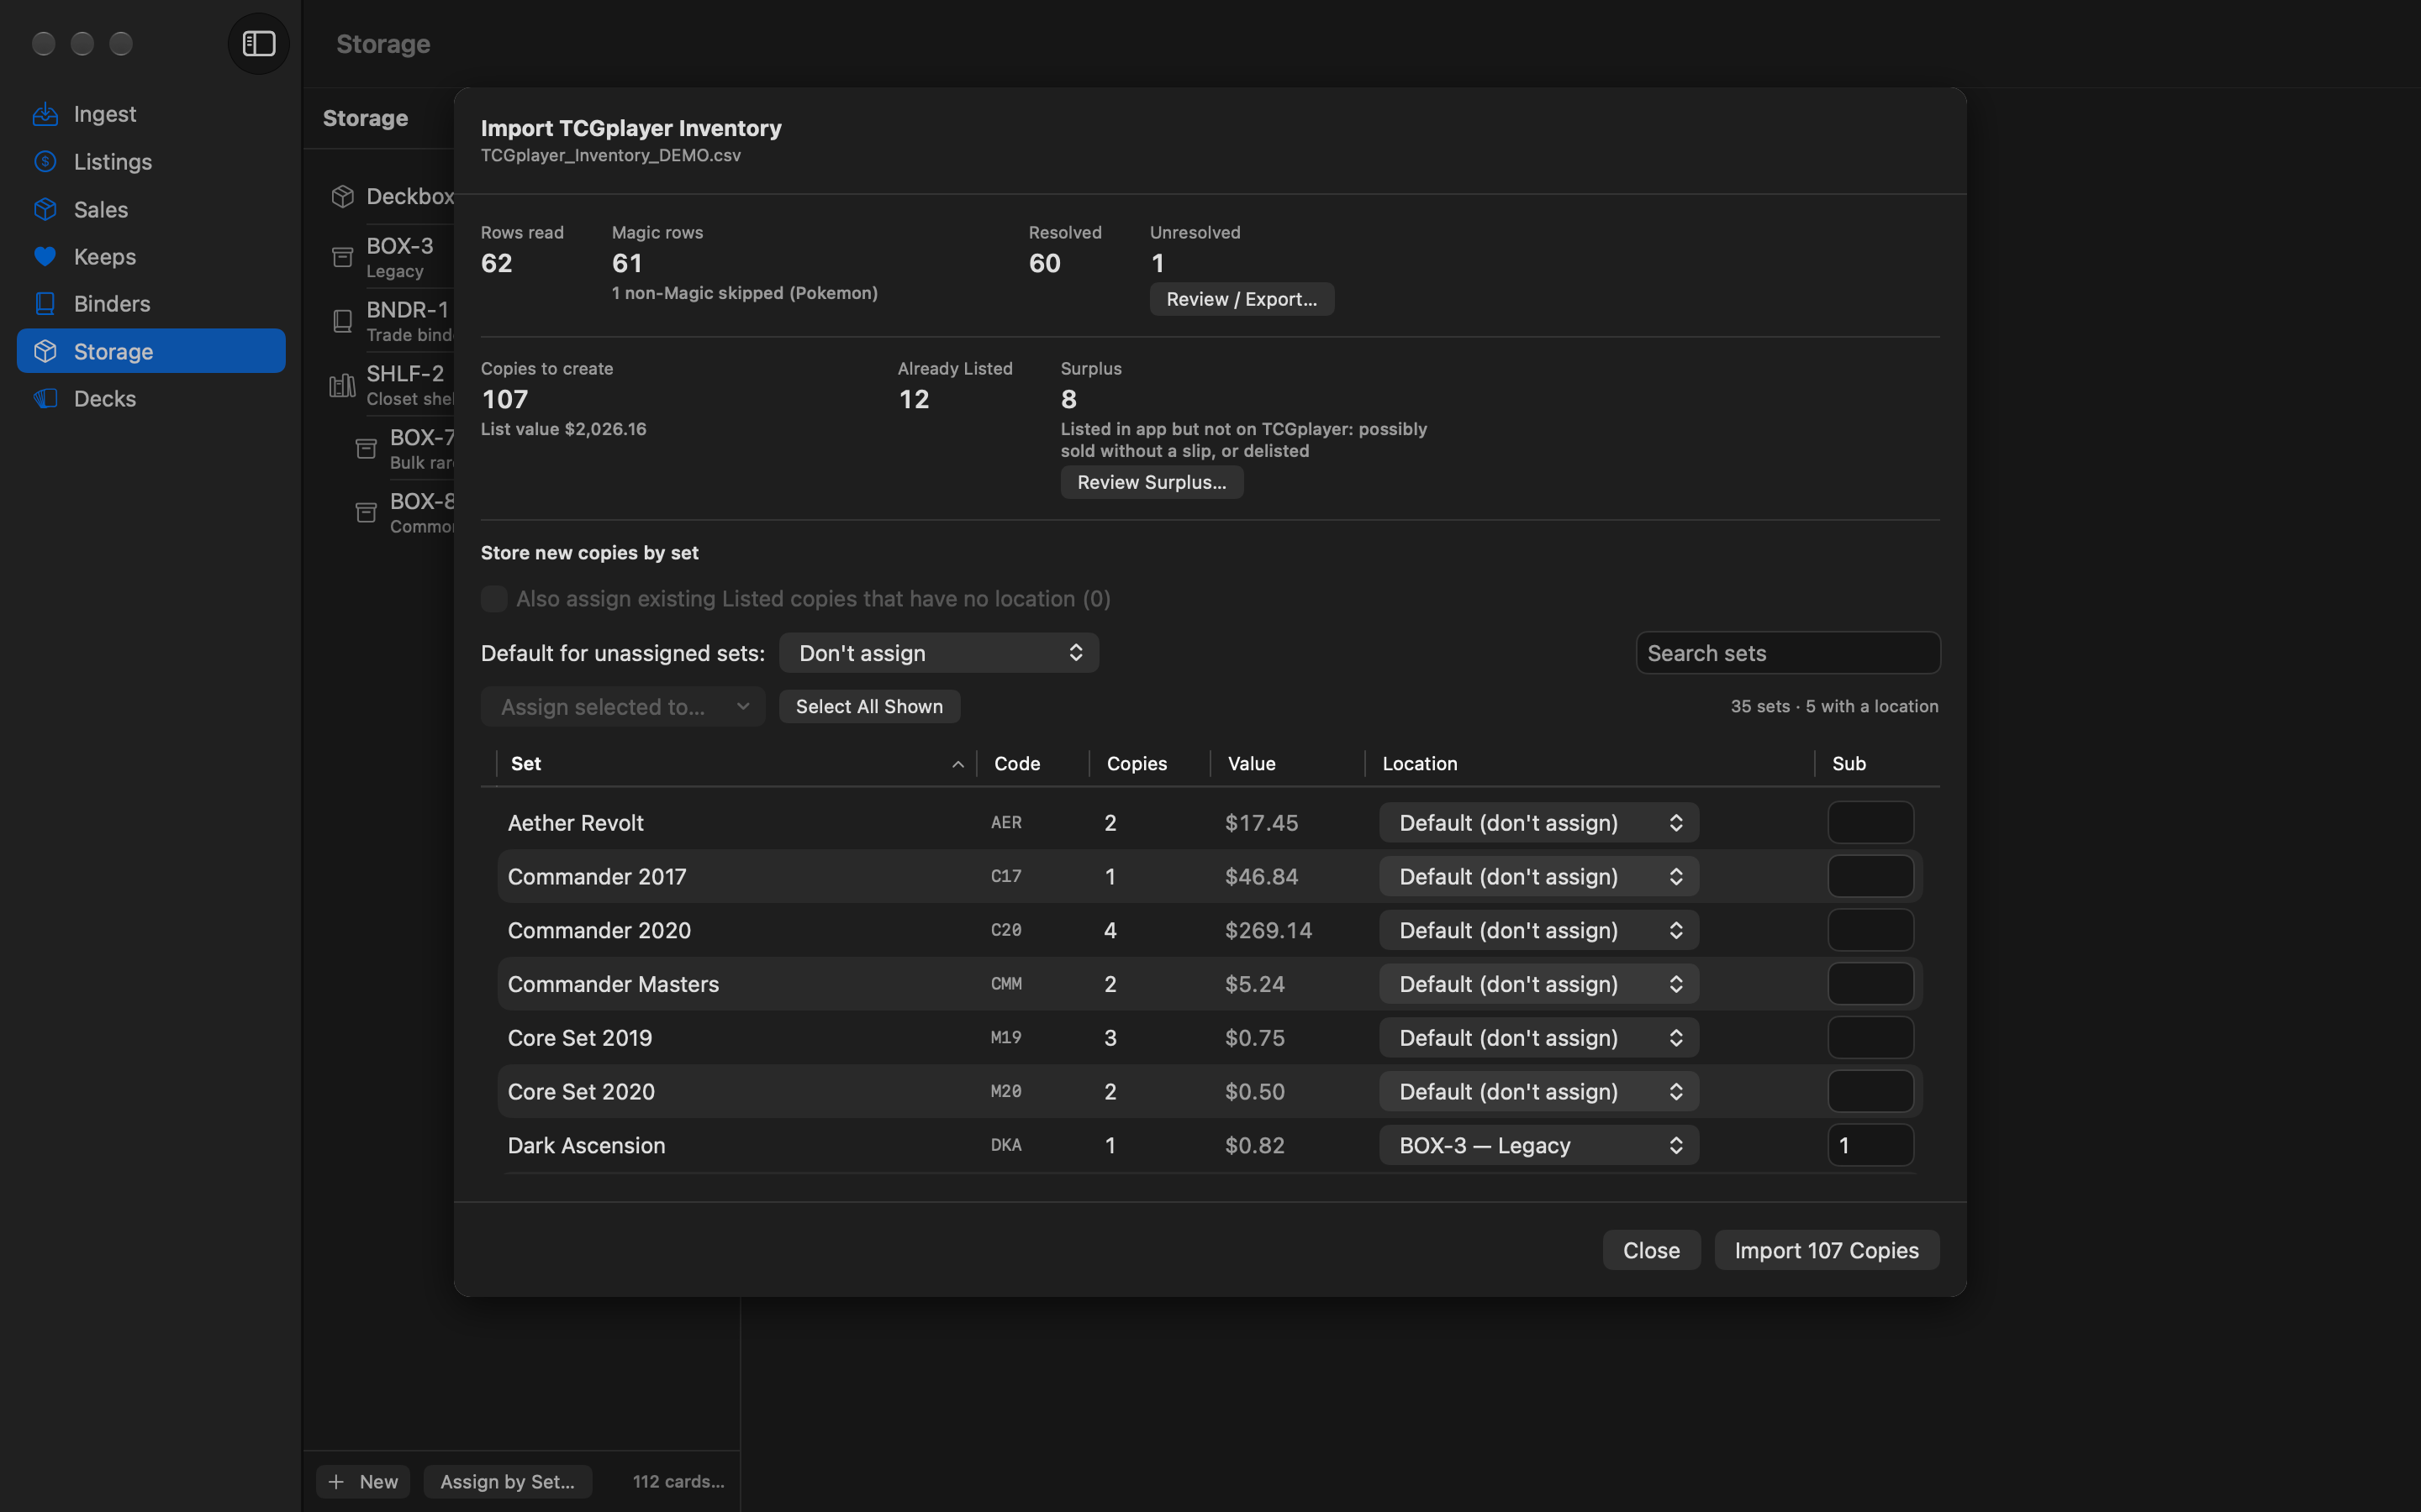This screenshot has width=2421, height=1512.
Task: Click Assign by Set button
Action: pyautogui.click(x=507, y=1481)
